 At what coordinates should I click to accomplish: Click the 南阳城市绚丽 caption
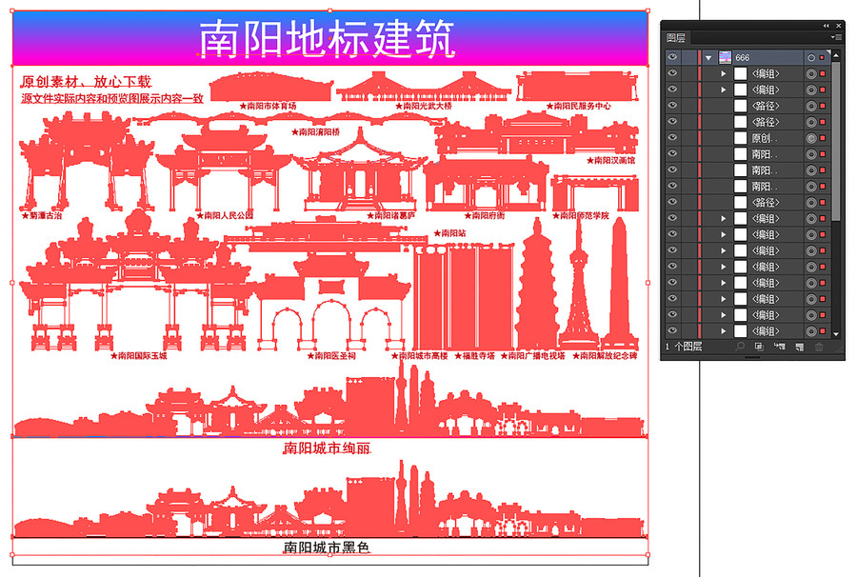[x=327, y=448]
